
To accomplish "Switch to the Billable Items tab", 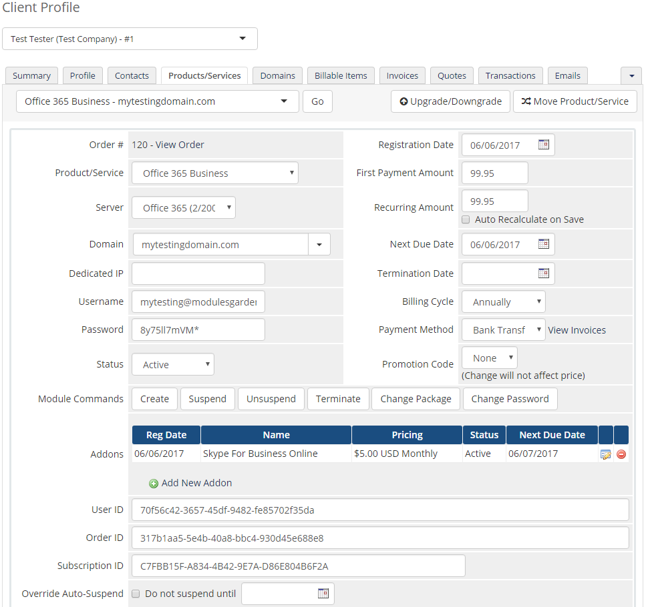I will tap(341, 76).
